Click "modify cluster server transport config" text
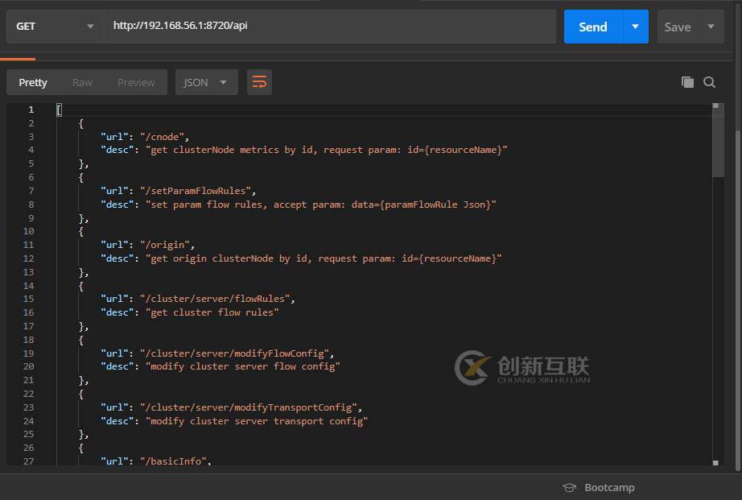The width and height of the screenshot is (742, 500). coord(257,421)
